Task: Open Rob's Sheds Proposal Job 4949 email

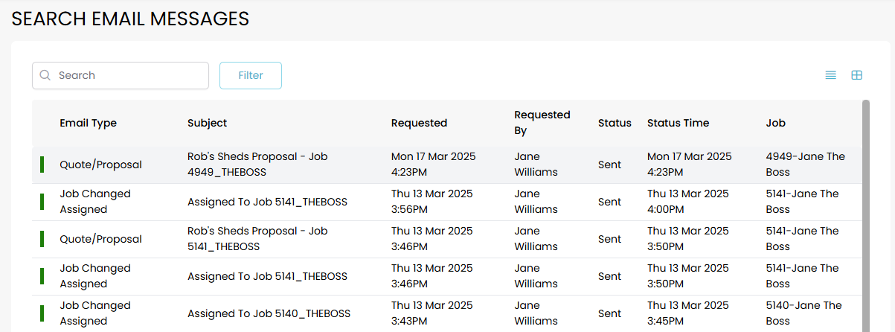Action: click(257, 165)
